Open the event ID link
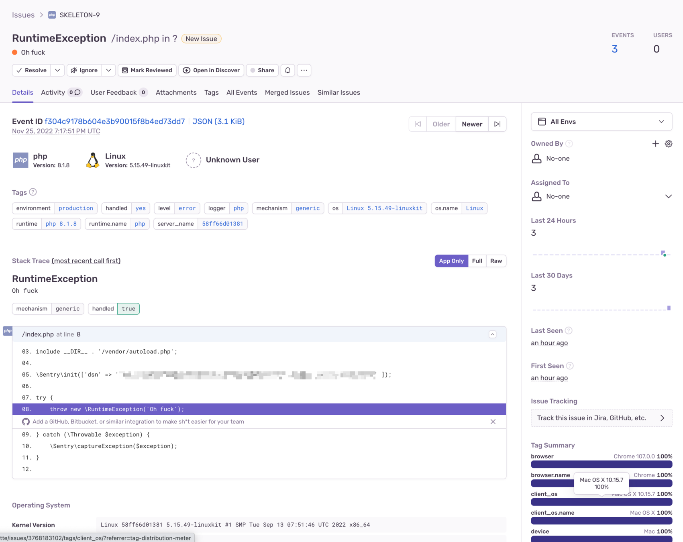The height and width of the screenshot is (542, 683). [x=115, y=121]
